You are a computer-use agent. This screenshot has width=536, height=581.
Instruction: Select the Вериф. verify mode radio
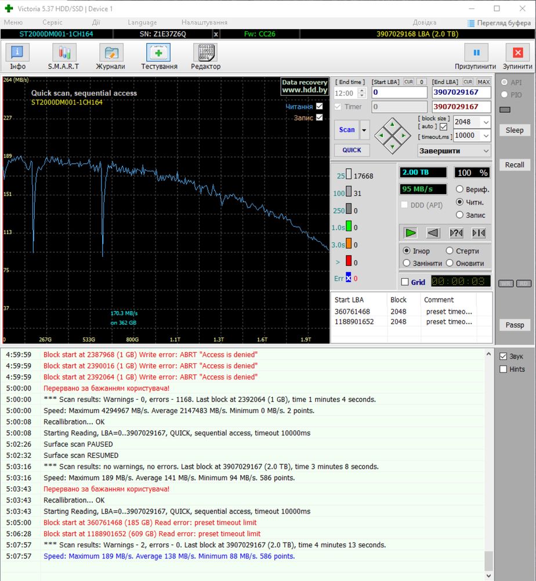(x=459, y=189)
